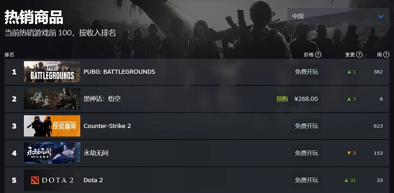Select the 永劫无间 game title
Image resolution: width=394 pixels, height=193 pixels.
click(96, 153)
